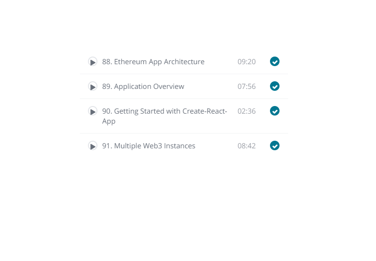Open lecture '88. Ethereum App Architecture'

[x=153, y=62]
